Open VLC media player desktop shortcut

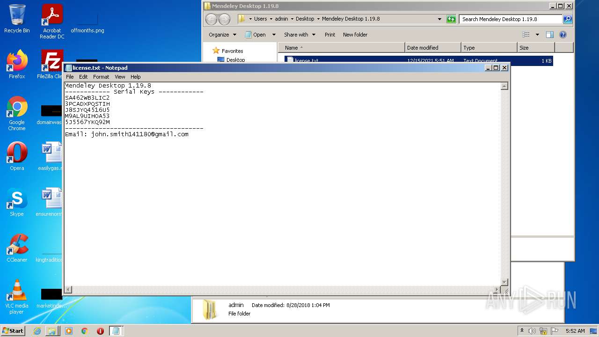[x=17, y=297]
